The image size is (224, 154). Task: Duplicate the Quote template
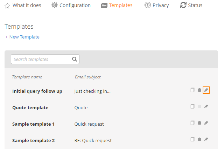192,106
